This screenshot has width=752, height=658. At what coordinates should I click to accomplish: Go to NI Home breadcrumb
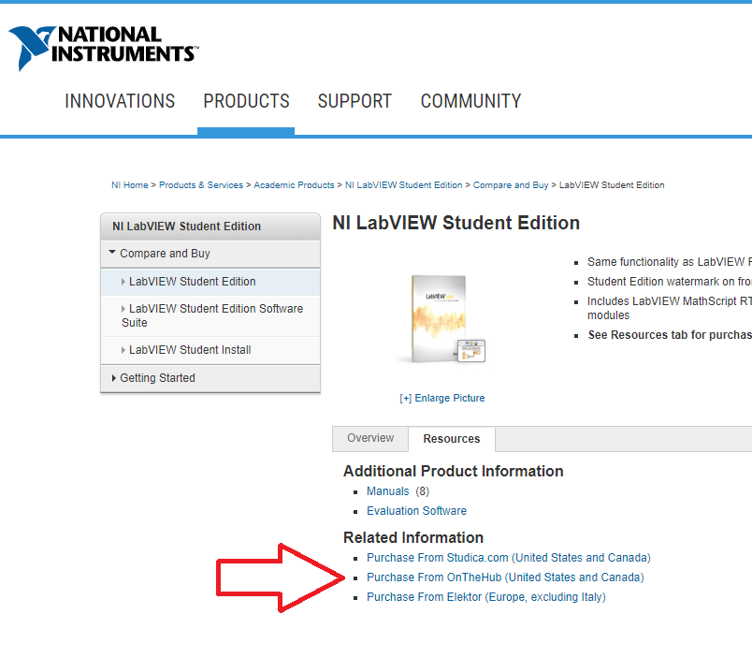[130, 185]
